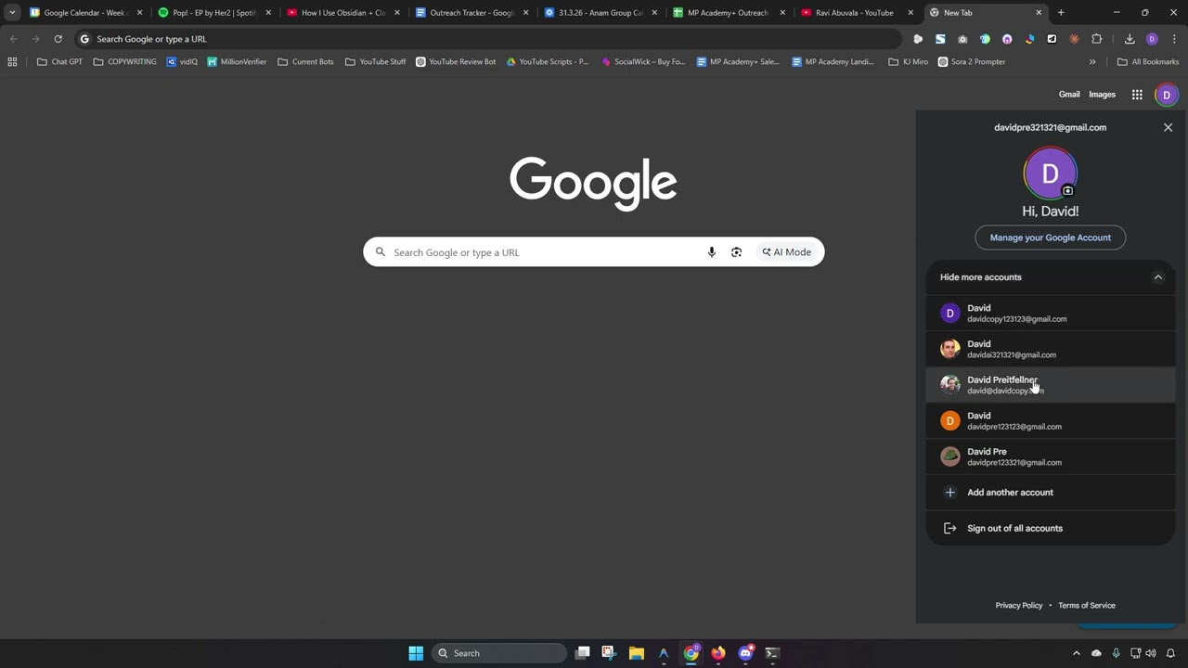Screen dimensions: 1188x668
Task: Switch to the Ravi Abuvala YouTube tab
Action: pyautogui.click(x=857, y=13)
